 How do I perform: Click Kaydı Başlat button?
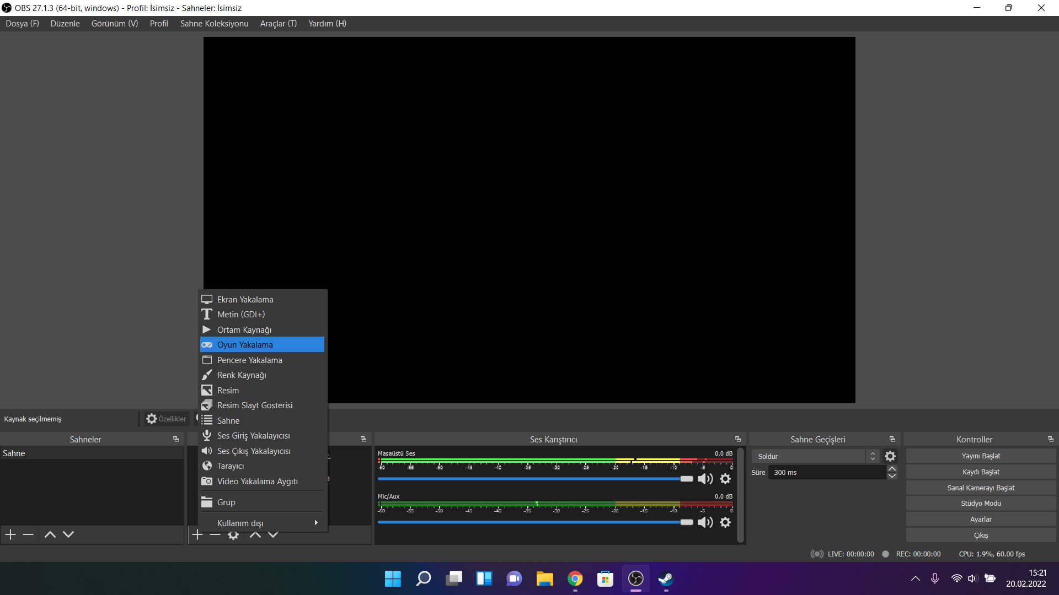[981, 472]
